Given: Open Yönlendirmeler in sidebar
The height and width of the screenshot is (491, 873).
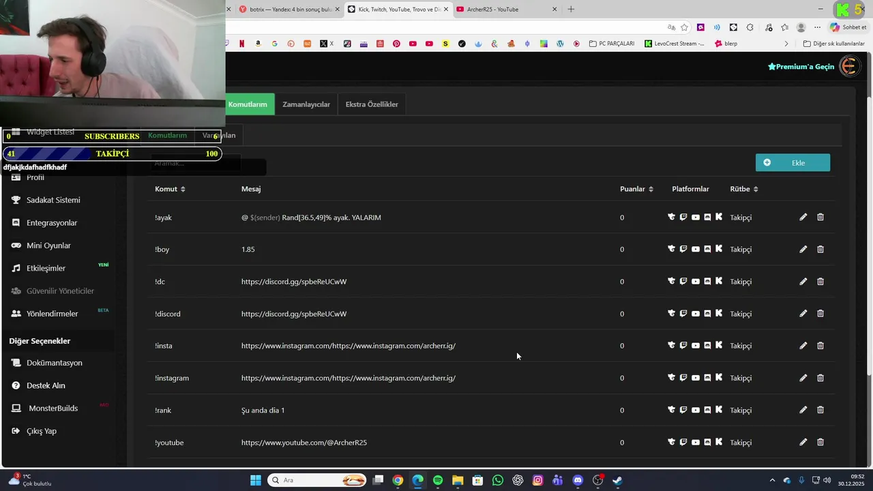Looking at the screenshot, I should coord(52,314).
